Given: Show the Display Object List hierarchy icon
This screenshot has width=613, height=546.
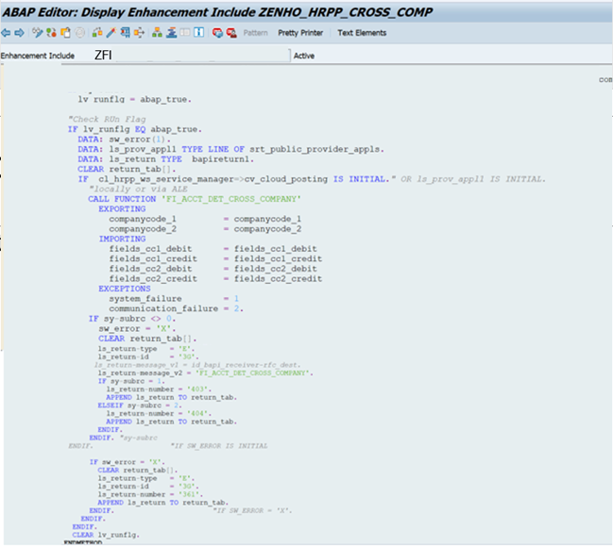Looking at the screenshot, I should [157, 33].
